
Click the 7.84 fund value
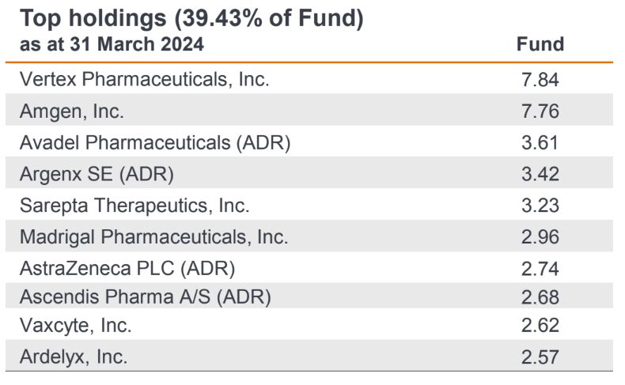pos(540,79)
